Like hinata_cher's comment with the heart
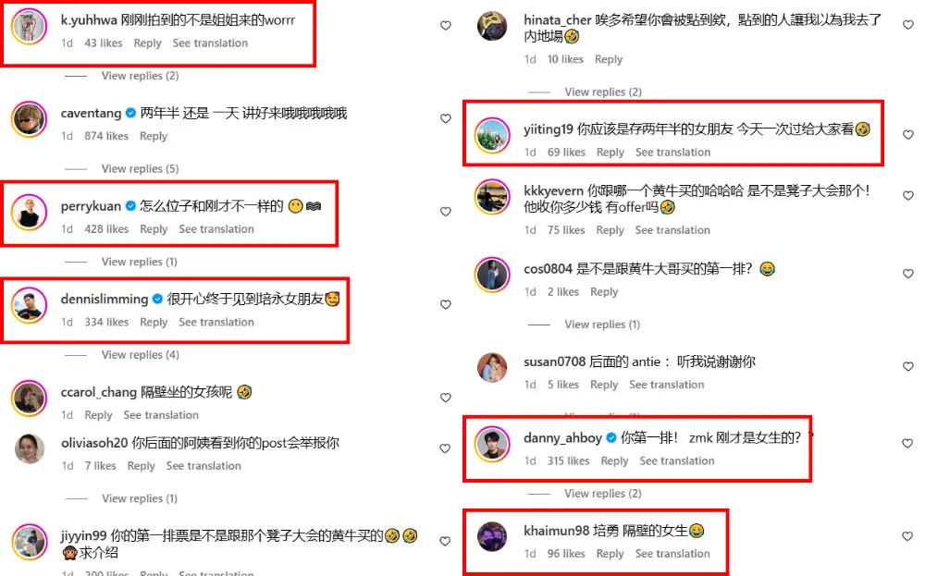This screenshot has height=576, width=925. 908,25
